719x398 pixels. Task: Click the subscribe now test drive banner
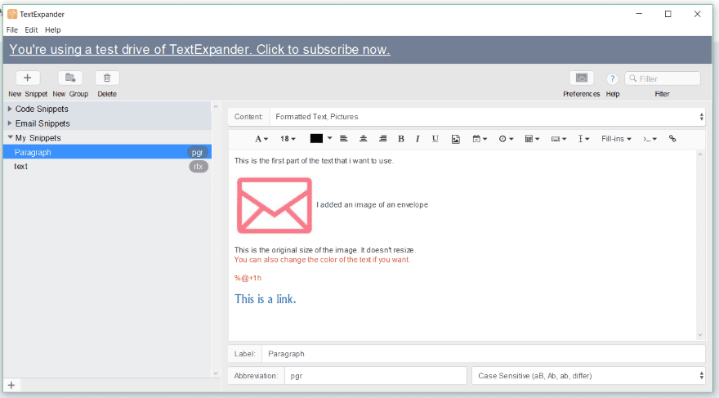coord(199,50)
